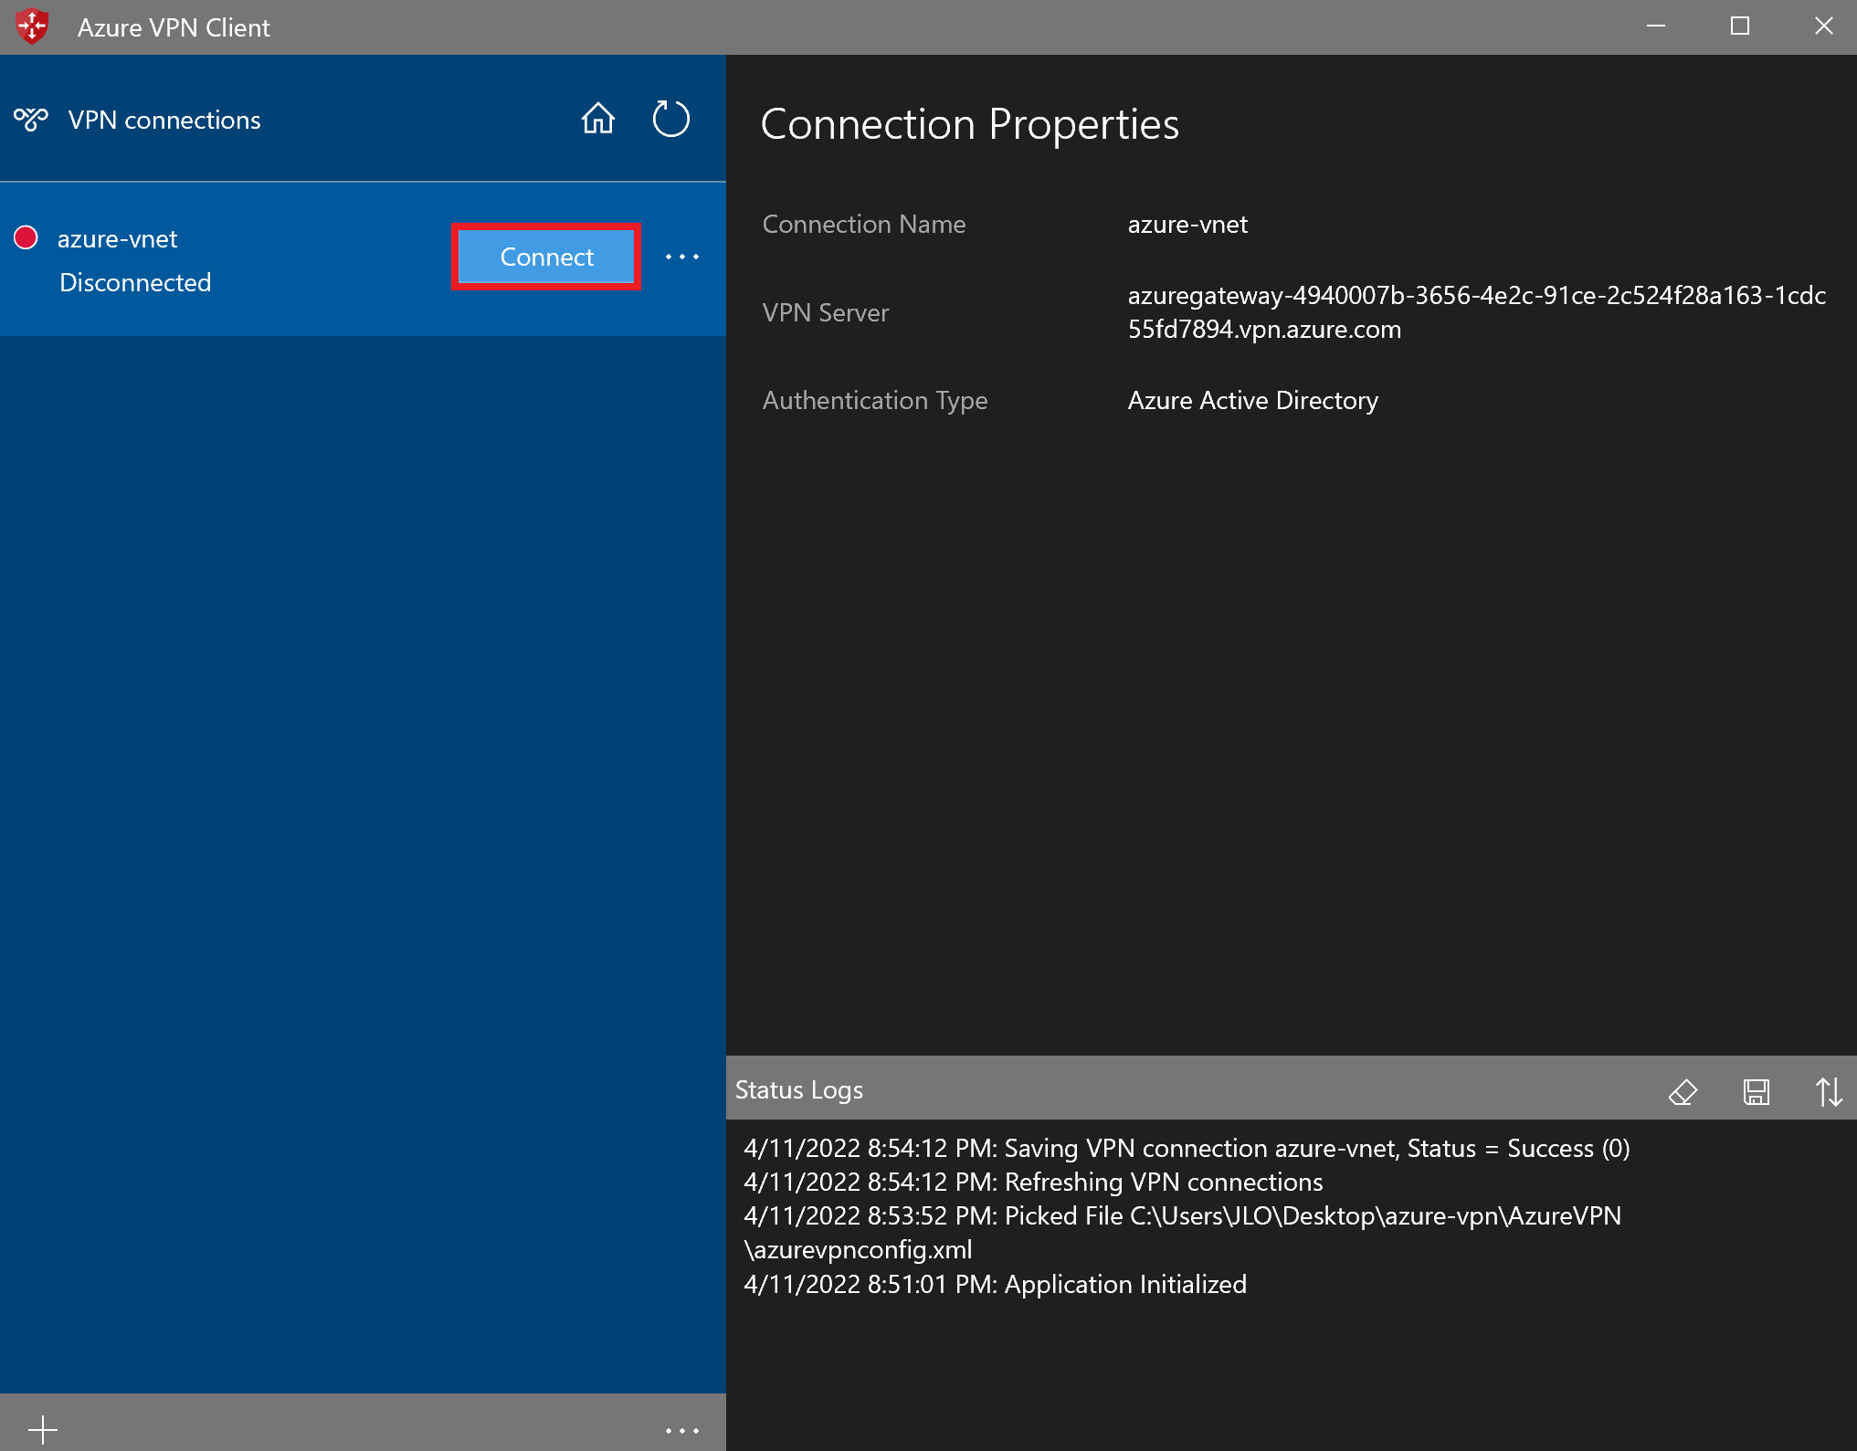The width and height of the screenshot is (1857, 1451).
Task: Save status logs with the floppy disk icon
Action: [x=1756, y=1091]
